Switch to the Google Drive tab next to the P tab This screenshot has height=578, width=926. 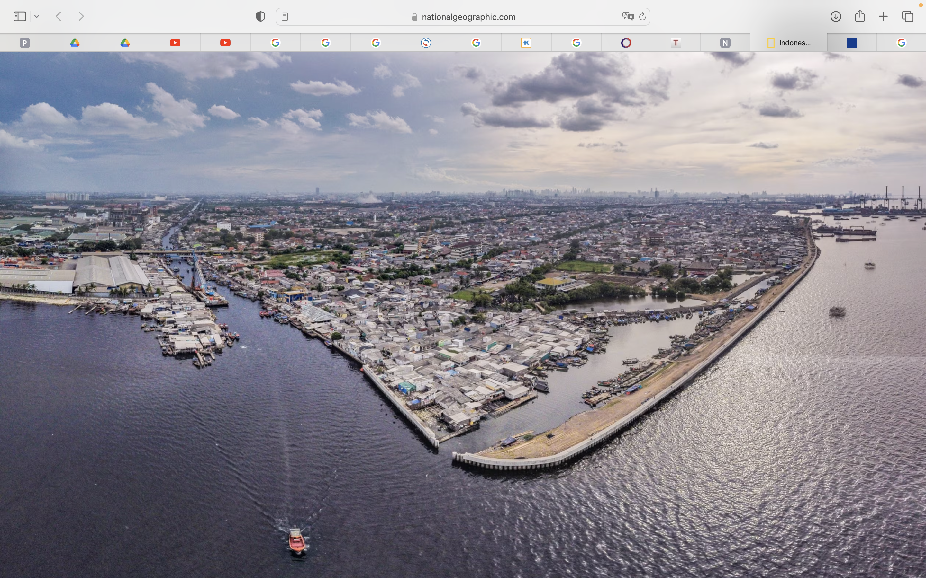(x=75, y=42)
